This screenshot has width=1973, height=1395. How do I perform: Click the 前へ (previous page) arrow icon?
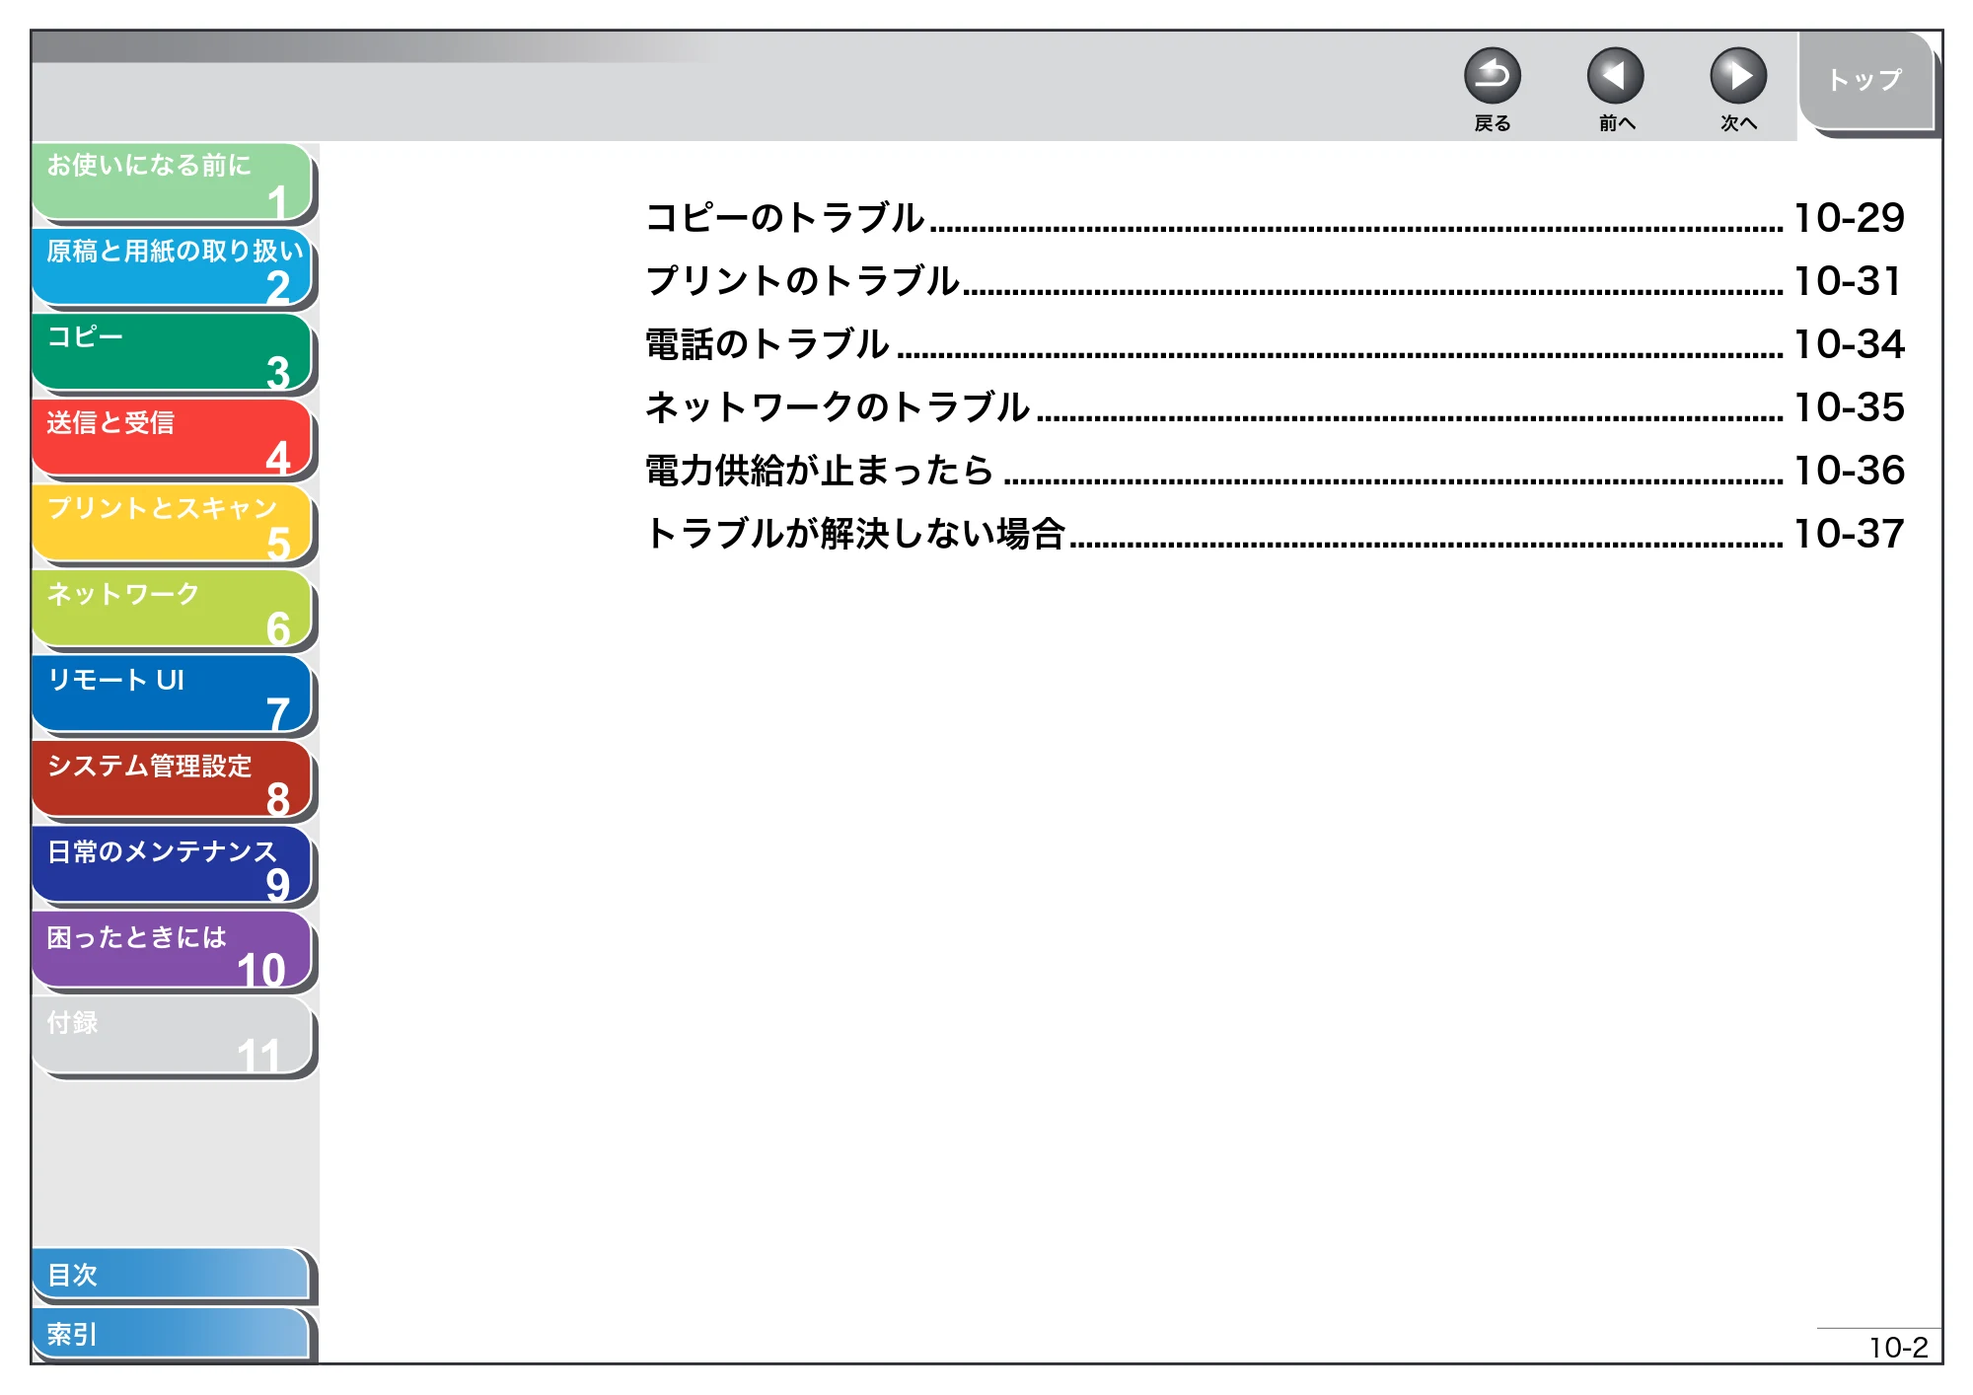pos(1615,76)
